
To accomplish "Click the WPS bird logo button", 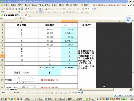I will coord(128,20).
